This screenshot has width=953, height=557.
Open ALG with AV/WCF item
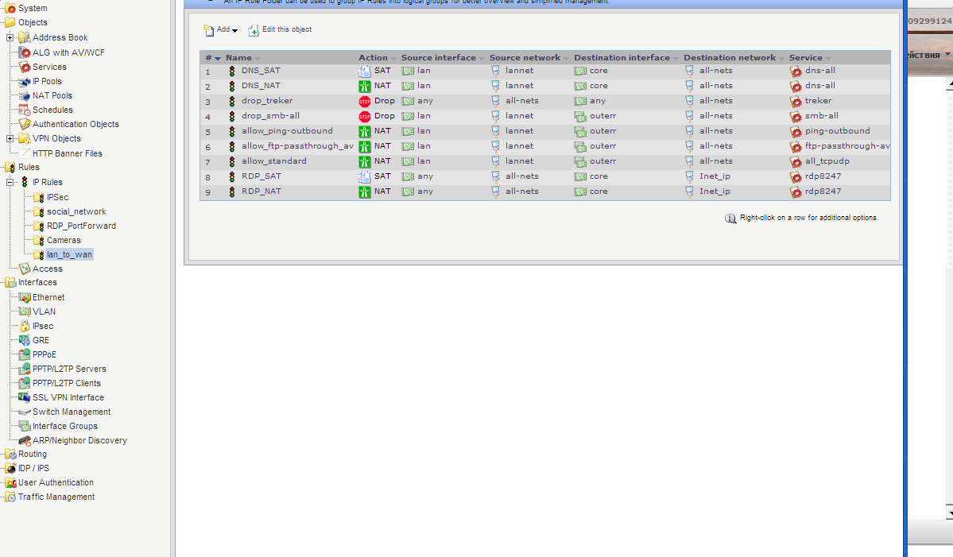pos(61,53)
